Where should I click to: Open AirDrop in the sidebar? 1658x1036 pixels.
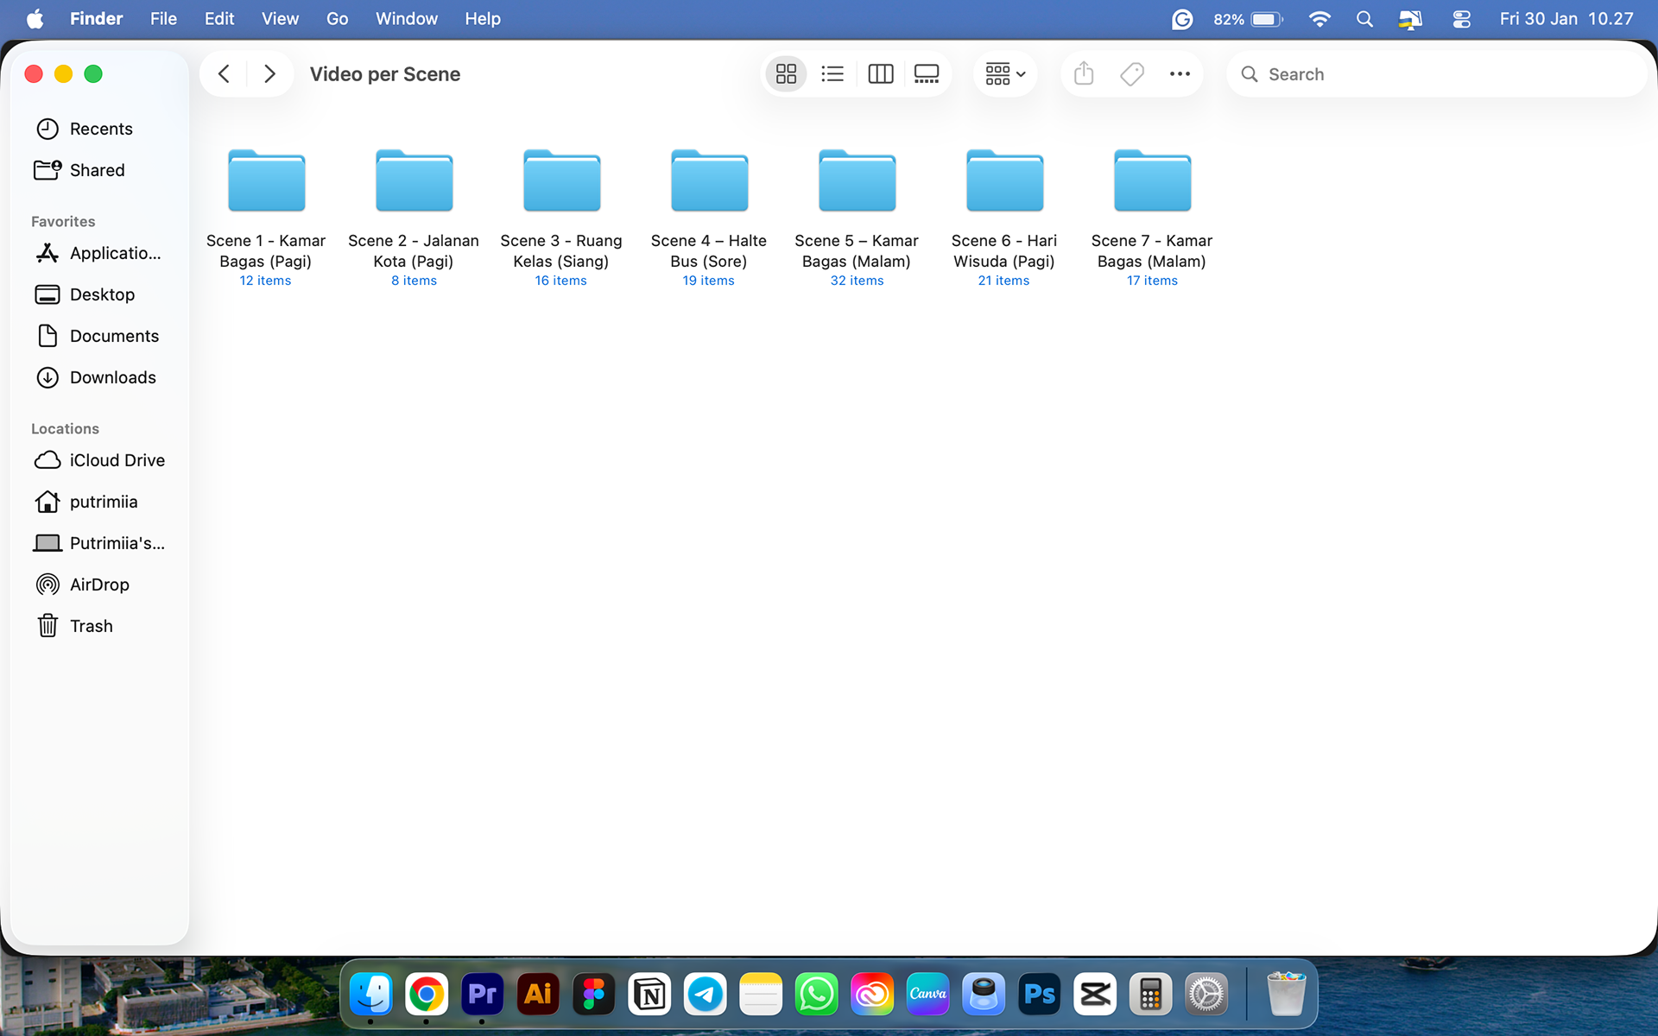point(98,584)
